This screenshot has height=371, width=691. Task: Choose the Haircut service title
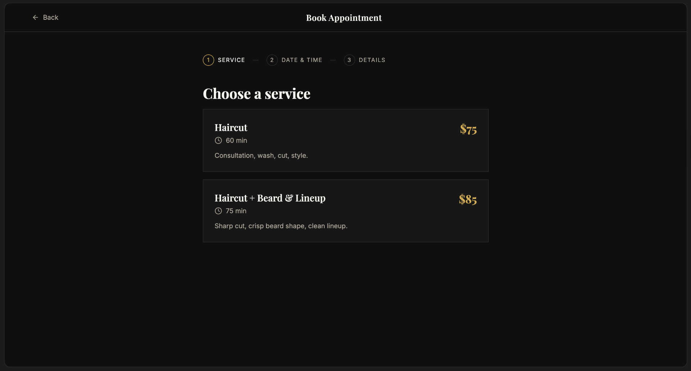point(231,128)
